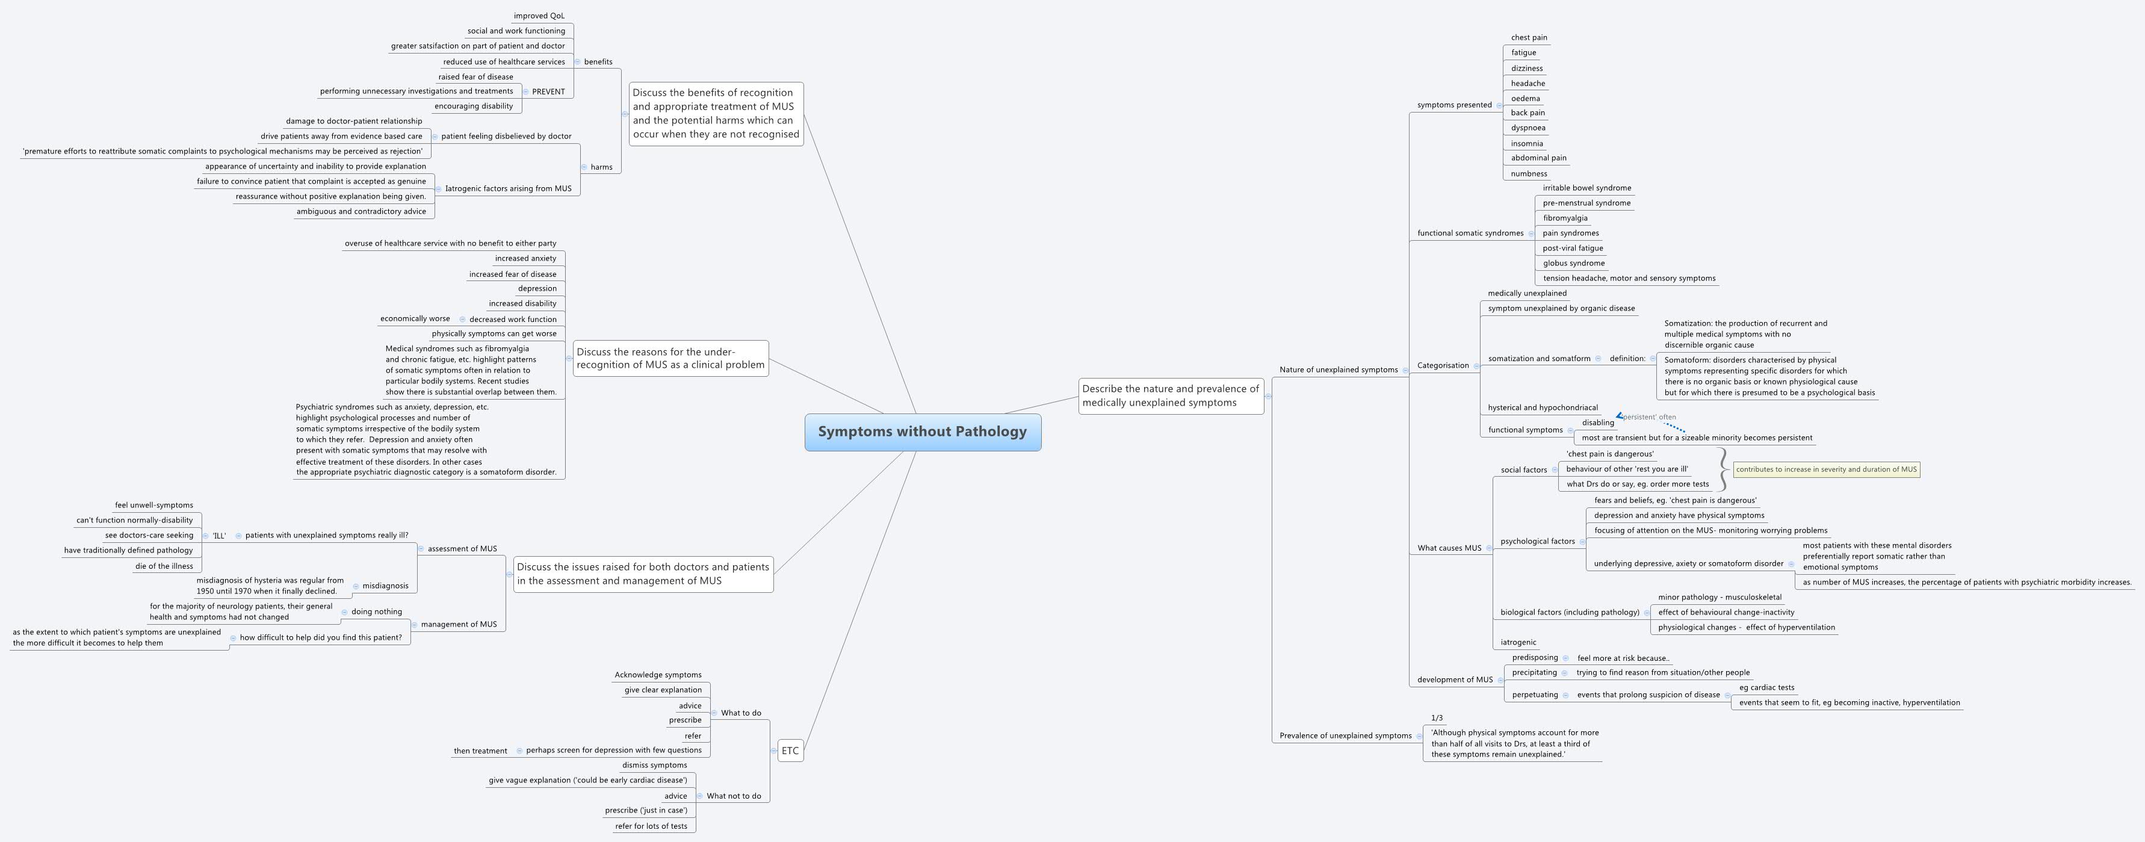Select the 'Describe the nature and prevalence' topic
This screenshot has height=842, width=2145.
tap(1170, 395)
